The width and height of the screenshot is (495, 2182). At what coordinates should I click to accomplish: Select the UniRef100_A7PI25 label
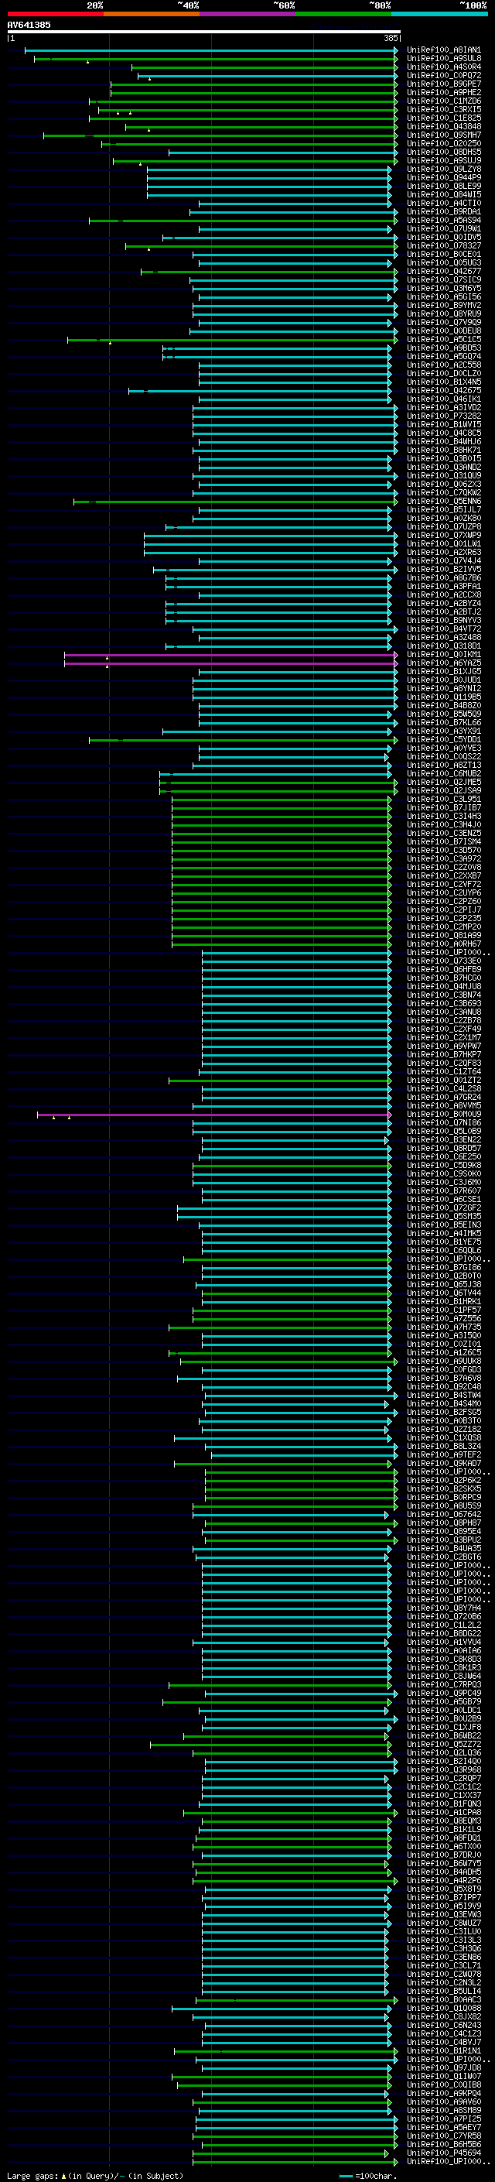point(443,2119)
